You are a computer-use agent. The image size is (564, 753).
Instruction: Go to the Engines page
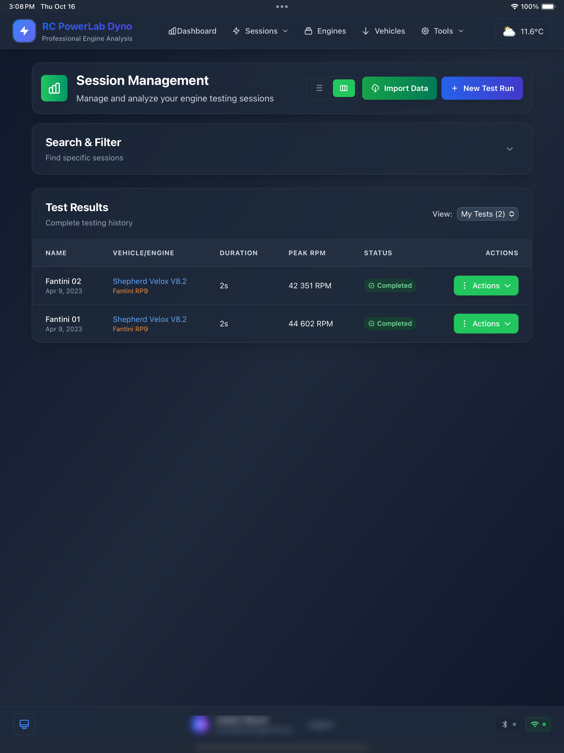point(325,31)
